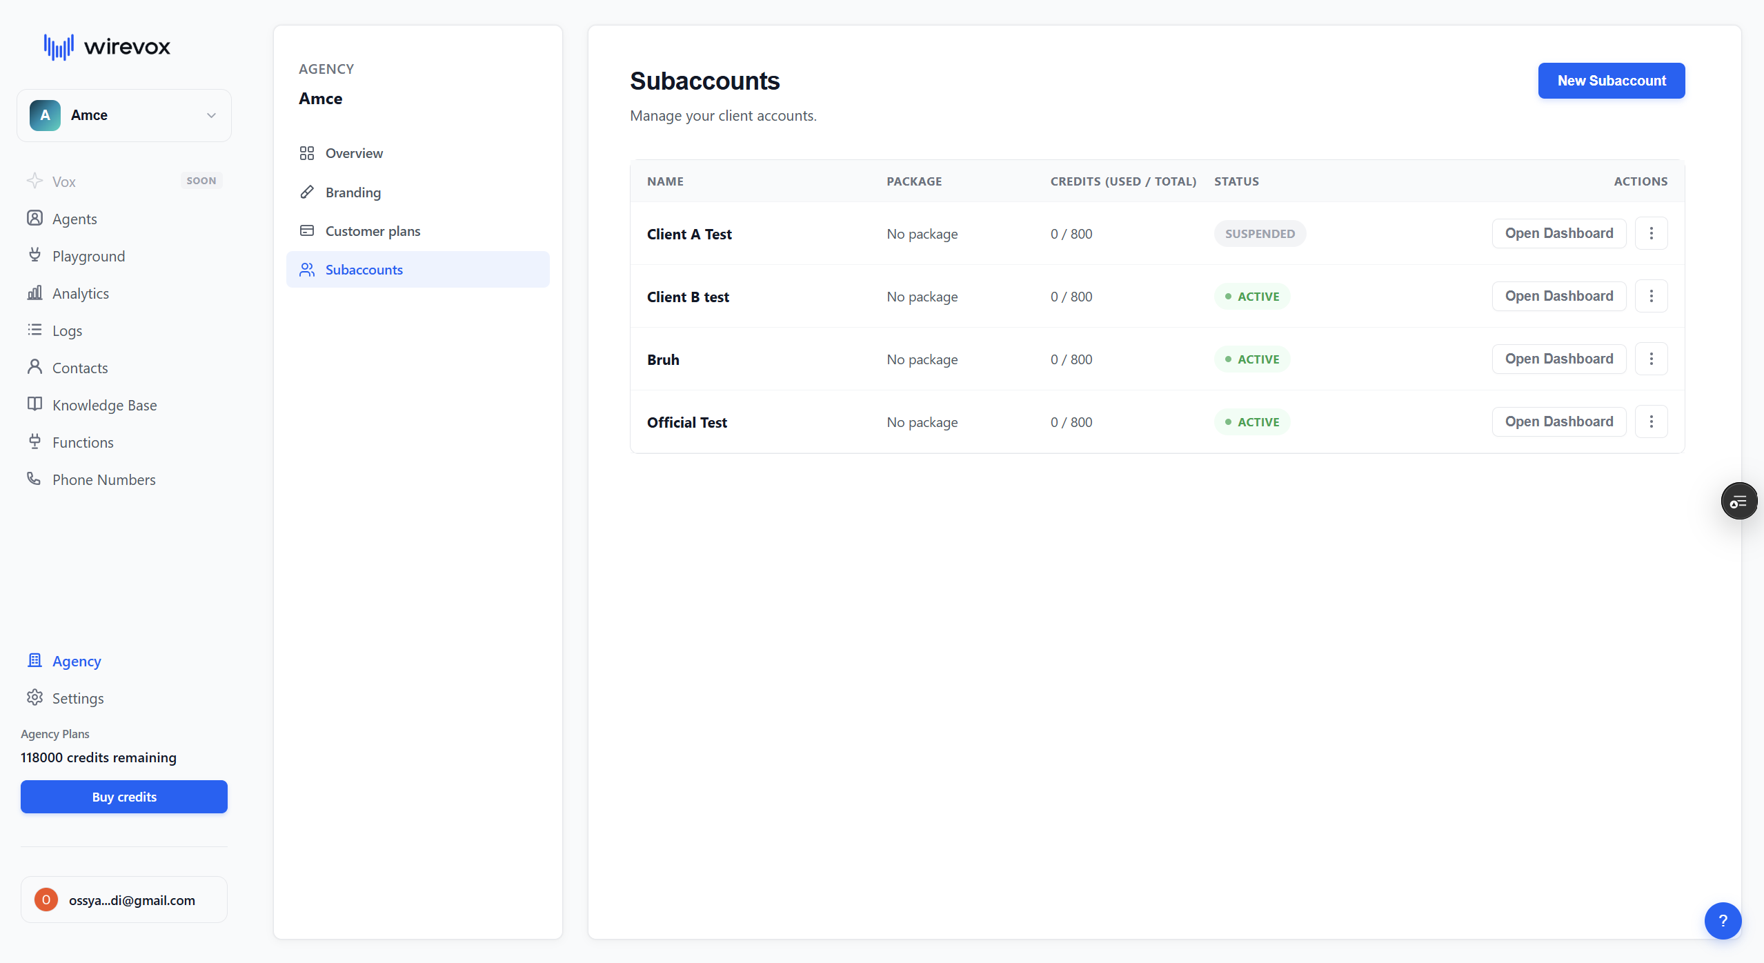The height and width of the screenshot is (963, 1764).
Task: Open the Phone Numbers handset icon
Action: (x=34, y=478)
